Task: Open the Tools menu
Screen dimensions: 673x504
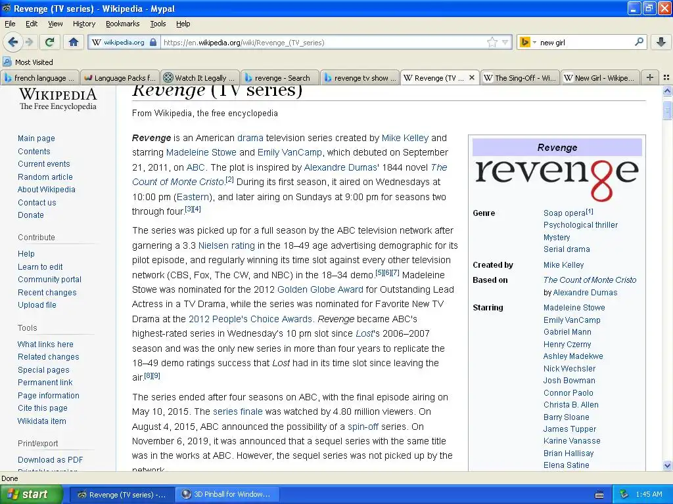Action: point(158,24)
